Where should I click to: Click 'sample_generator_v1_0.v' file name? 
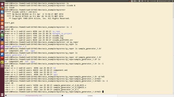[66, 90]
